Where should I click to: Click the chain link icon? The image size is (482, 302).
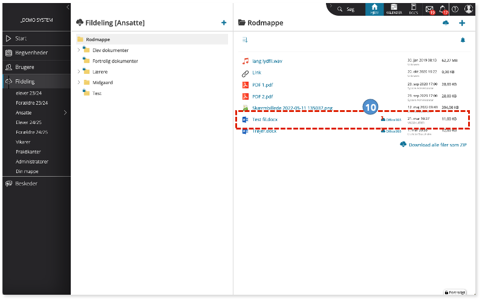[245, 73]
